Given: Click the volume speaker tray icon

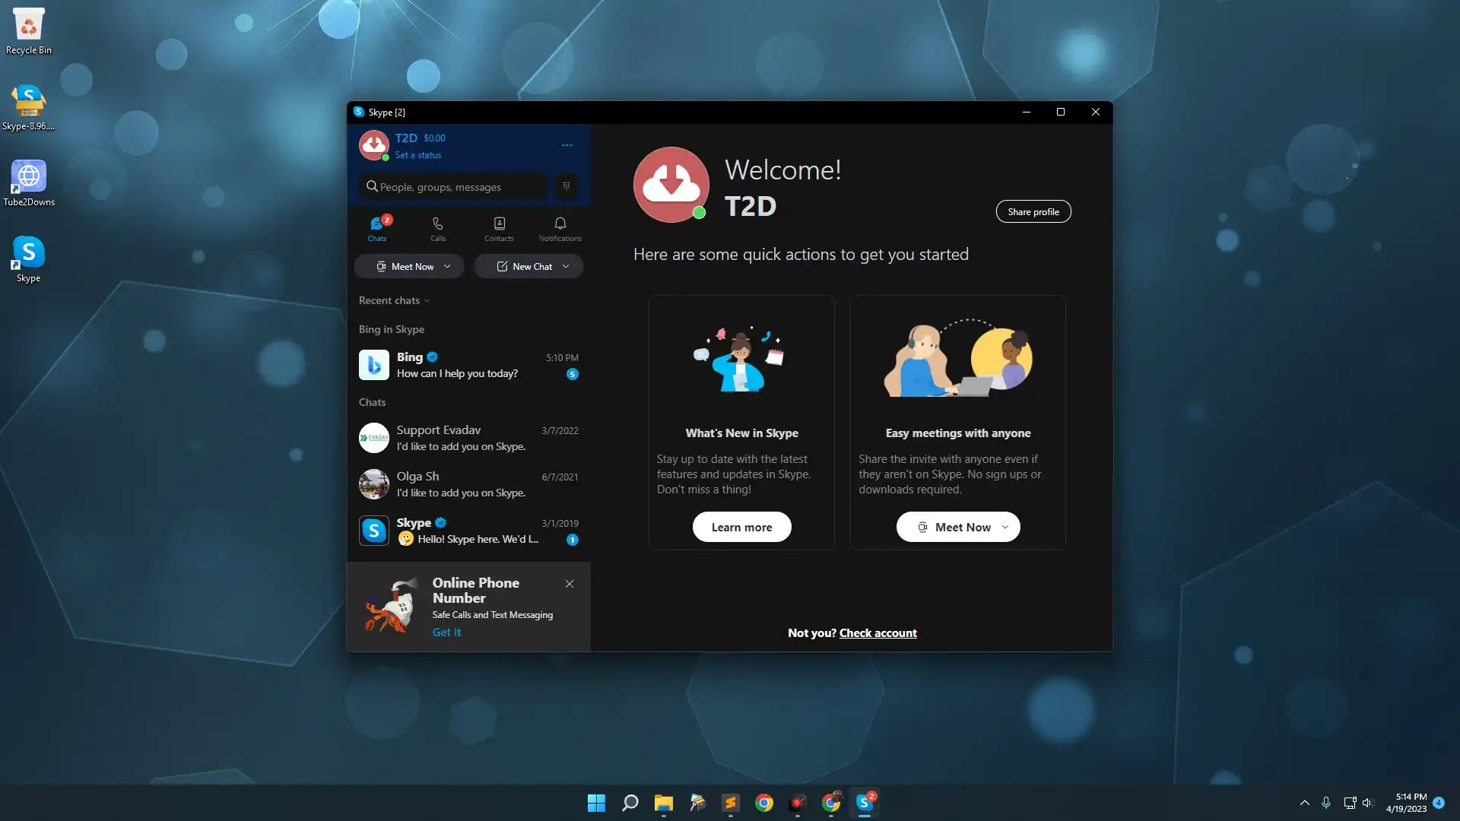Looking at the screenshot, I should [1367, 803].
